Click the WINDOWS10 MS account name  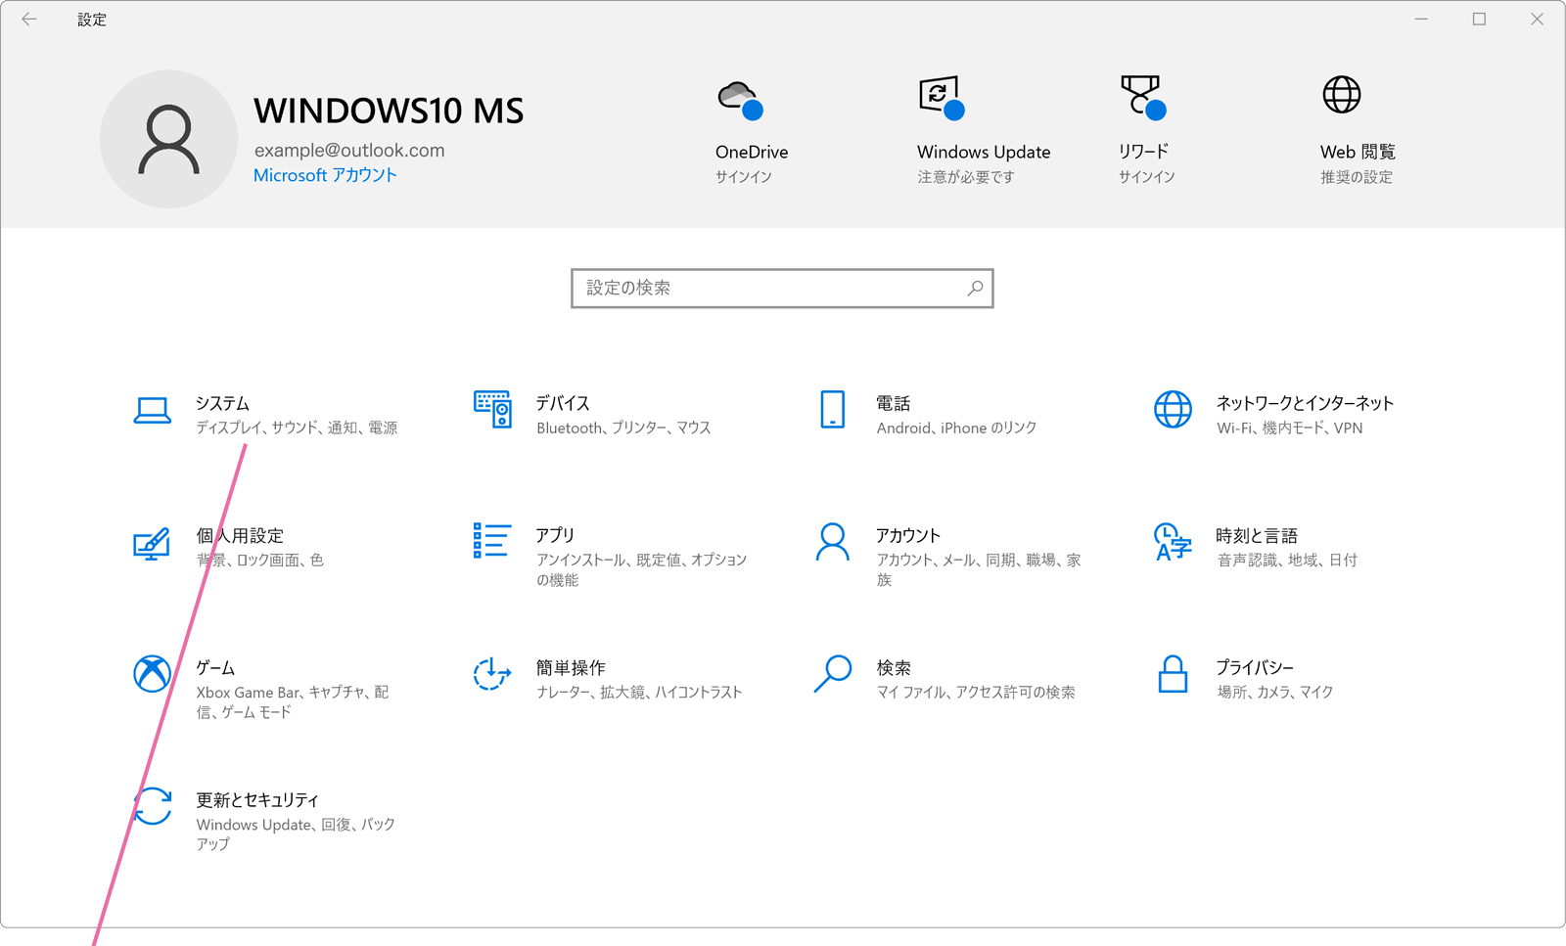click(x=389, y=111)
